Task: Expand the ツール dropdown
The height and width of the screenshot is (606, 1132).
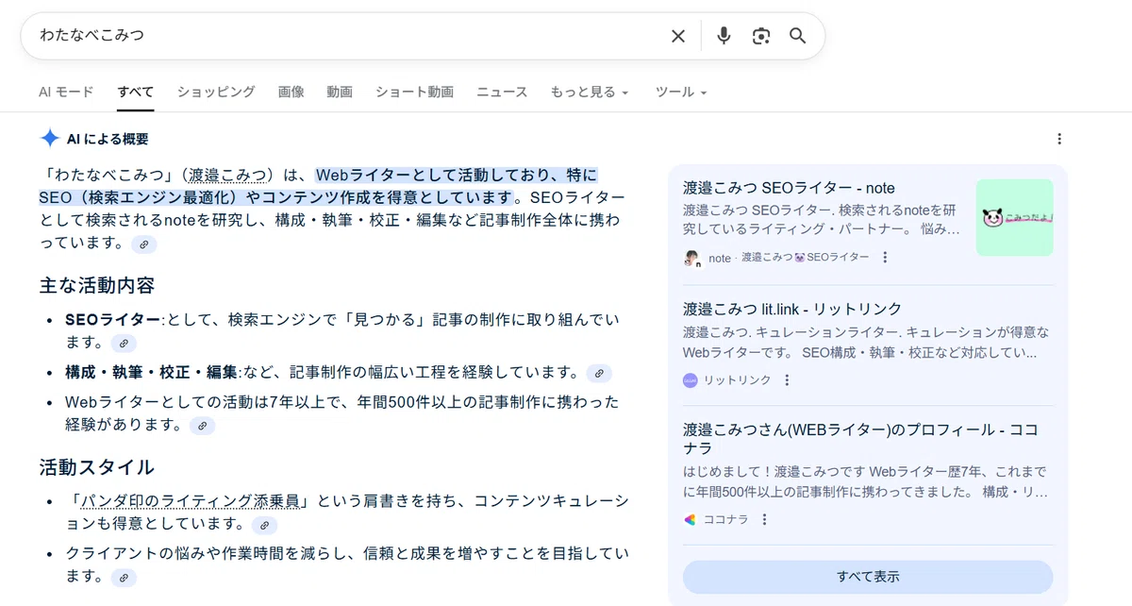Action: [x=681, y=92]
